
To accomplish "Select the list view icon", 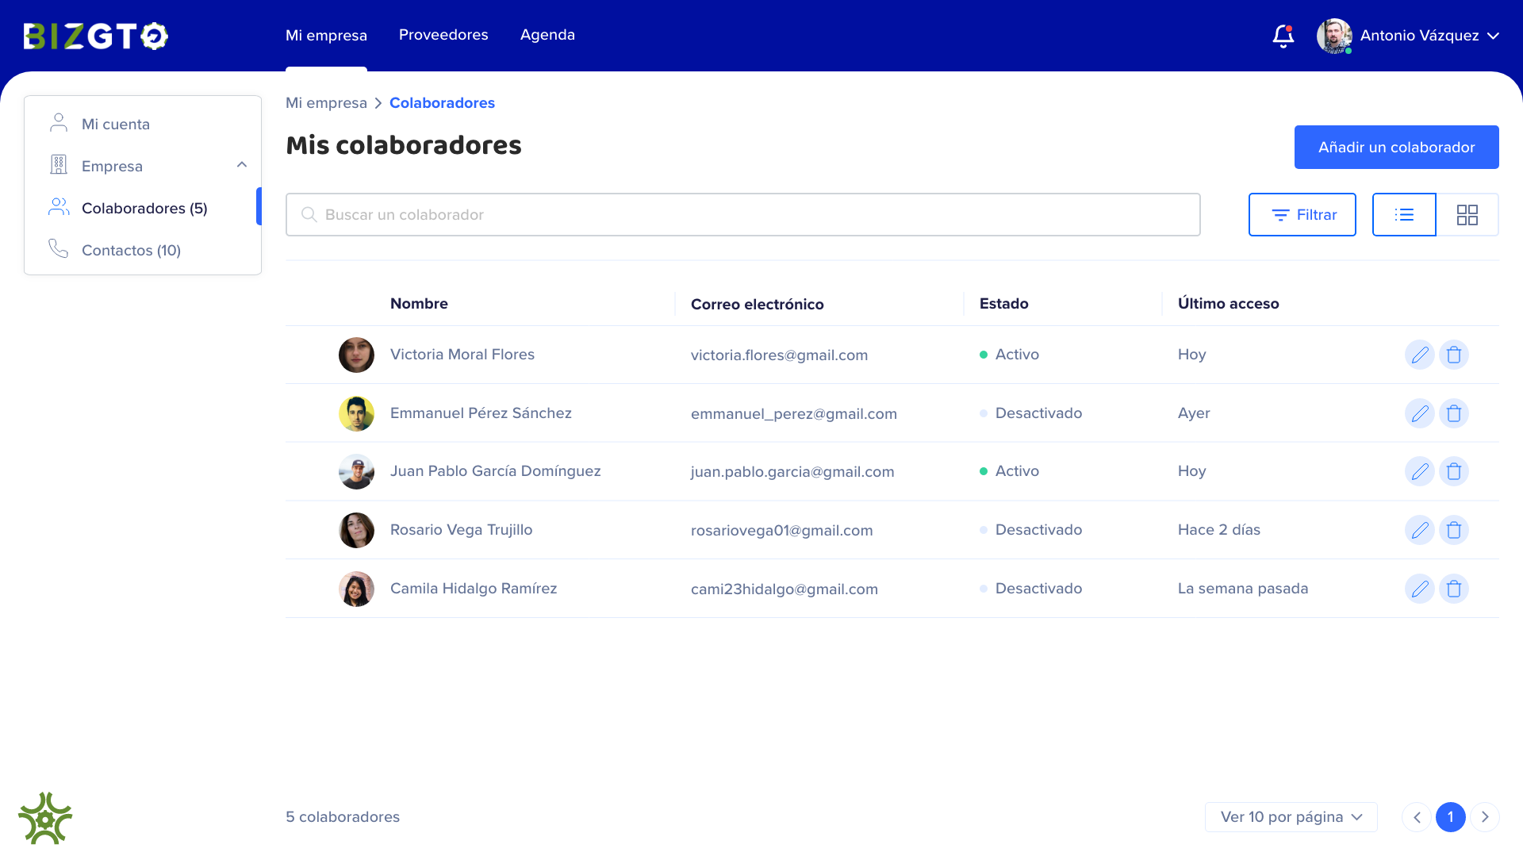I will (x=1404, y=214).
